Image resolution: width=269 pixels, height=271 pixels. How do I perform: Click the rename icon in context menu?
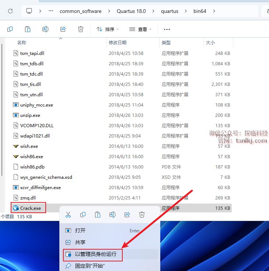(x=112, y=215)
